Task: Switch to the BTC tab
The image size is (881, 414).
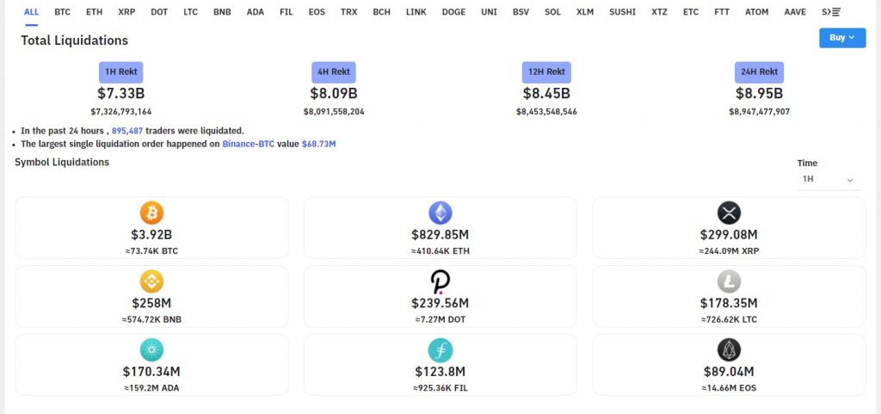Action: pyautogui.click(x=62, y=12)
